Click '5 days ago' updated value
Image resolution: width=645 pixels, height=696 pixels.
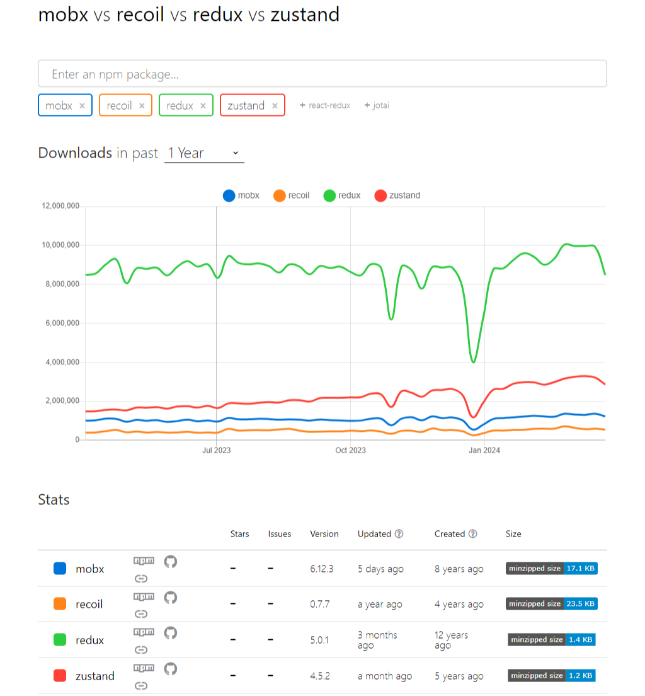pos(380,569)
